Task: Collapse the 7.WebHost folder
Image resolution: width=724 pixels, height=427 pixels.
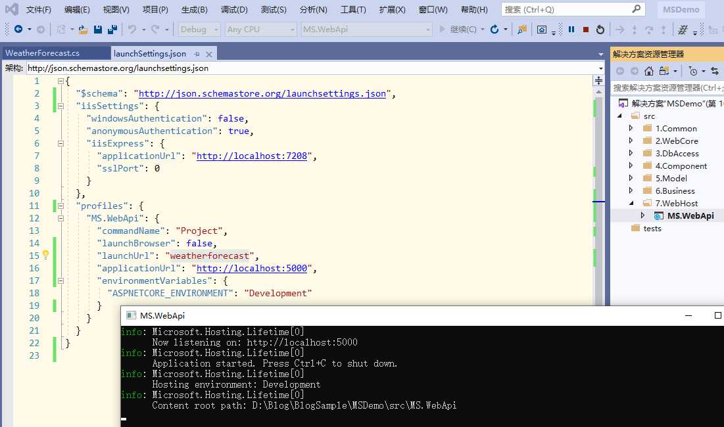Action: tap(631, 203)
